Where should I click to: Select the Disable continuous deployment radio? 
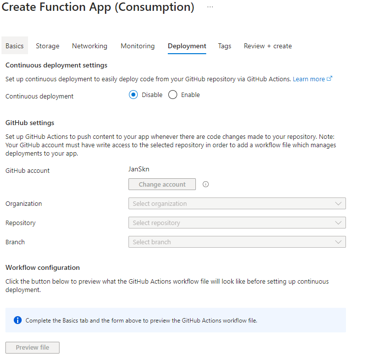pos(133,95)
